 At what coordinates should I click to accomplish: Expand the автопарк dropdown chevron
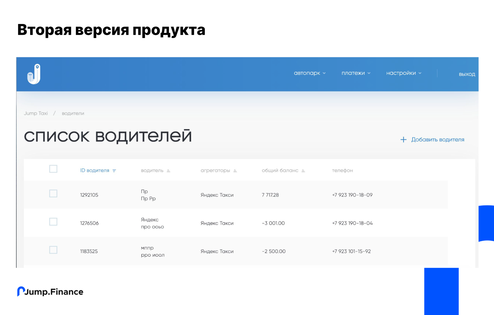coord(324,73)
